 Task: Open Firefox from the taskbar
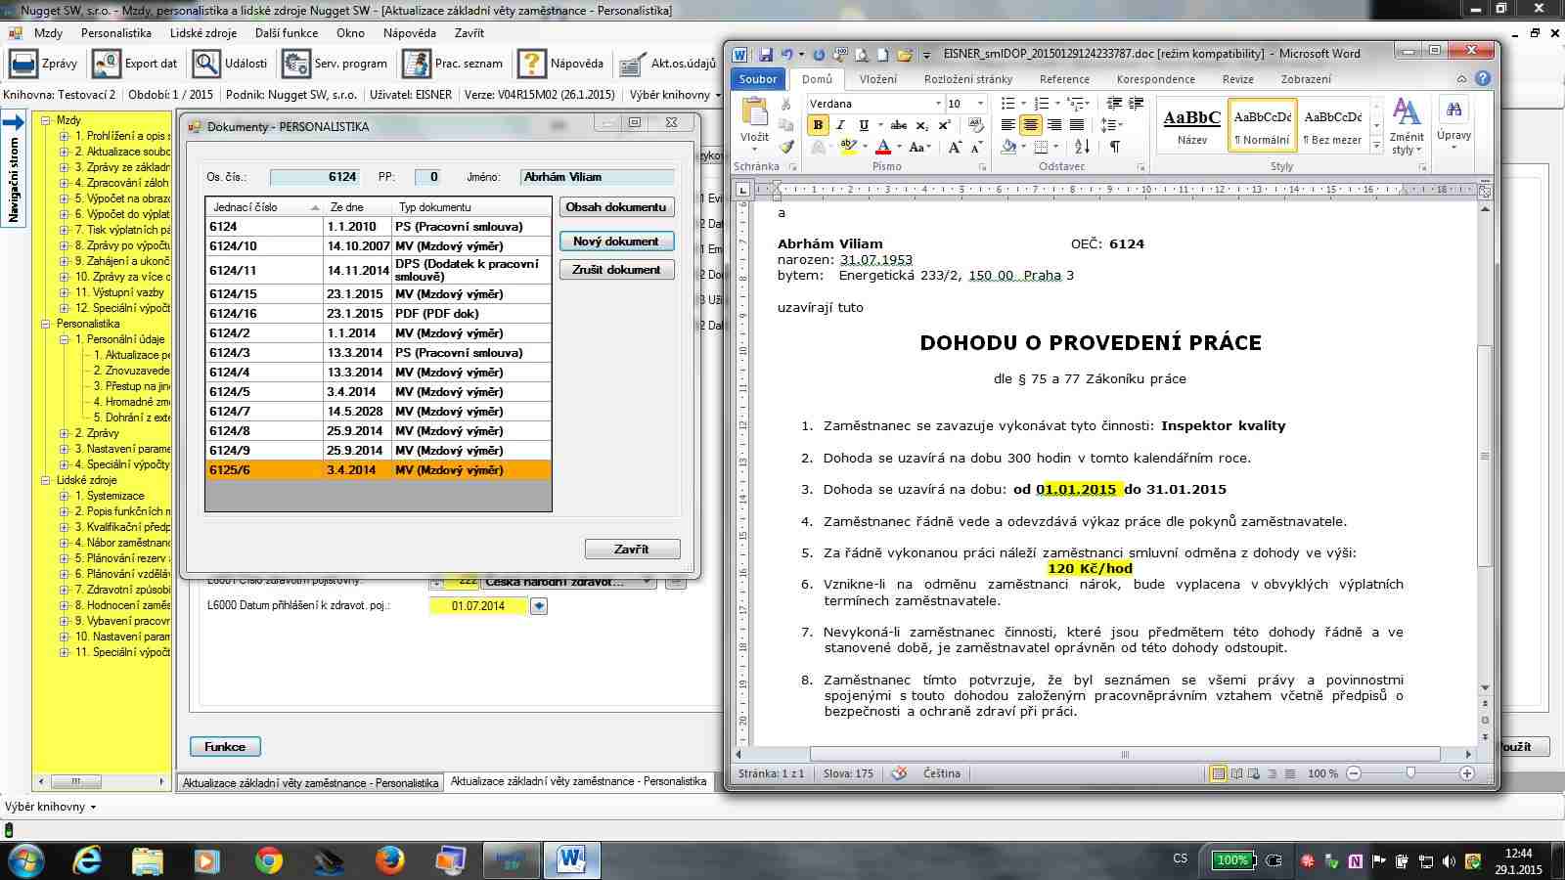pos(389,859)
